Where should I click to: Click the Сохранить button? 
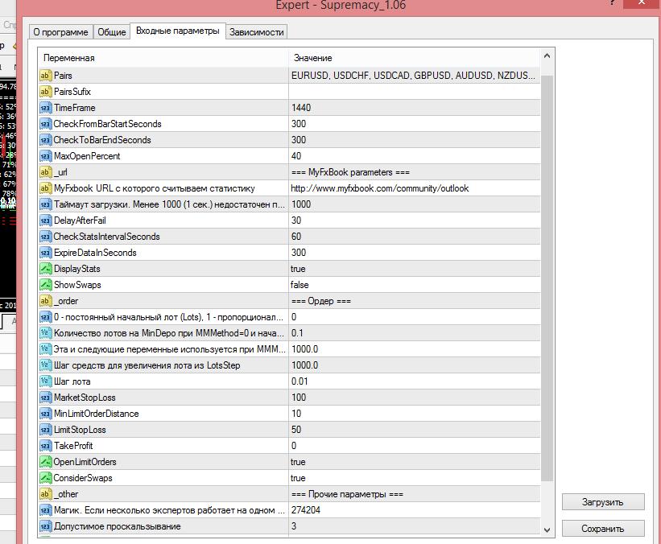(x=603, y=529)
